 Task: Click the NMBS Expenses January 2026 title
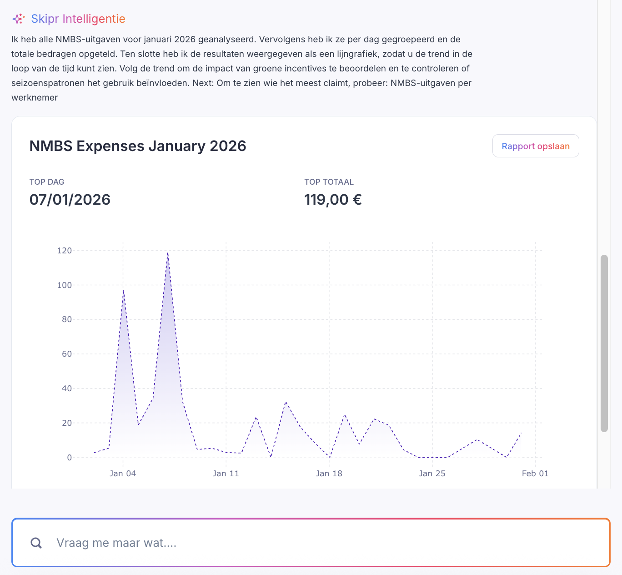tap(137, 146)
